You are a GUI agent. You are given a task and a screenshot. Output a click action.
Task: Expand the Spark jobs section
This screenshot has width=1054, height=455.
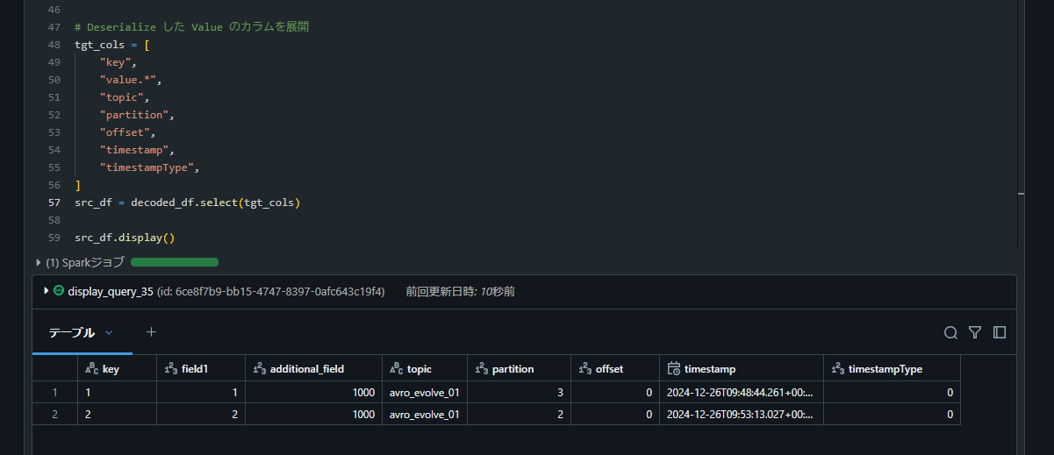click(39, 262)
